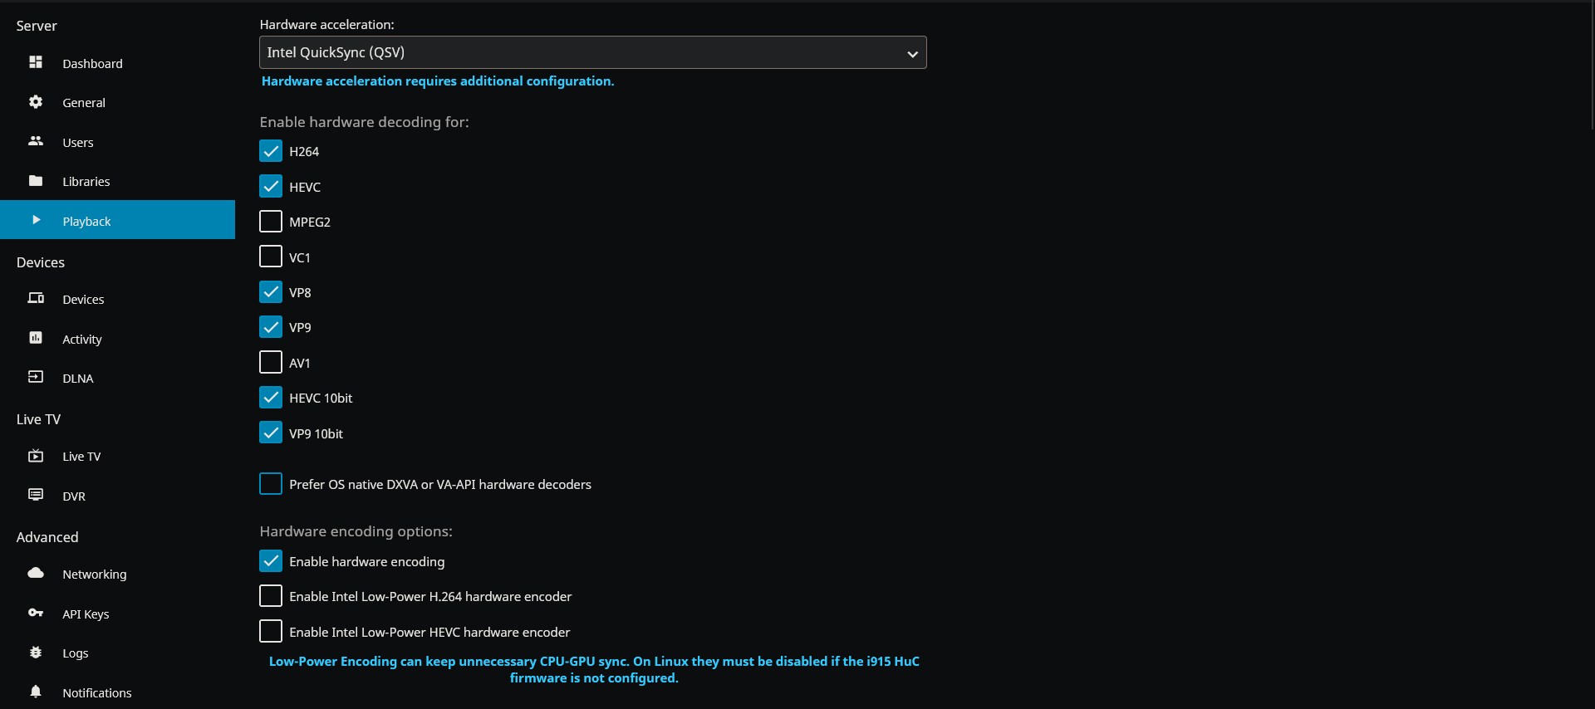Viewport: 1595px width, 709px height.
Task: Uncheck the HEVC 10bit decoding option
Action: (271, 398)
